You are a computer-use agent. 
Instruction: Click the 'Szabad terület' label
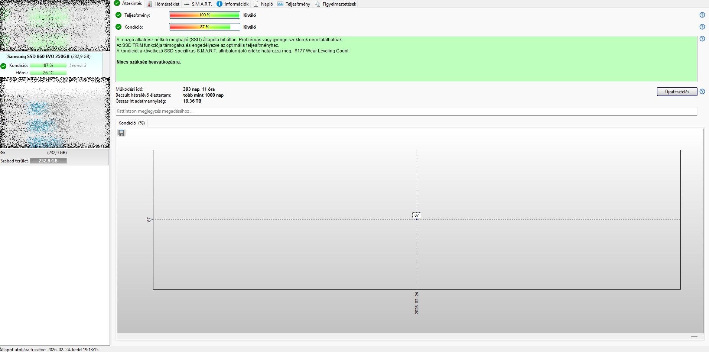14,161
